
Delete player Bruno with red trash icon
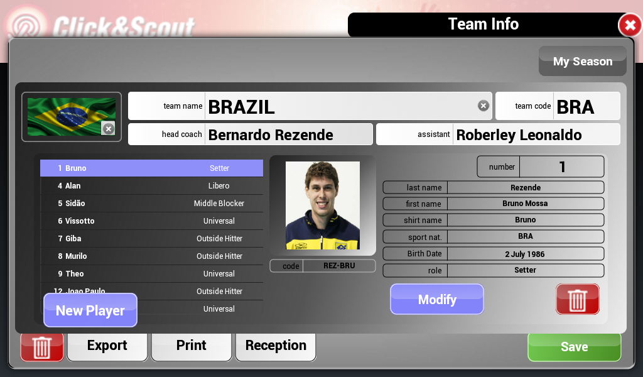click(x=578, y=299)
